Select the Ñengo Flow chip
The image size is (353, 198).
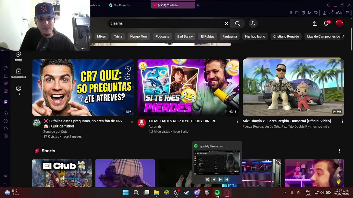point(139,36)
